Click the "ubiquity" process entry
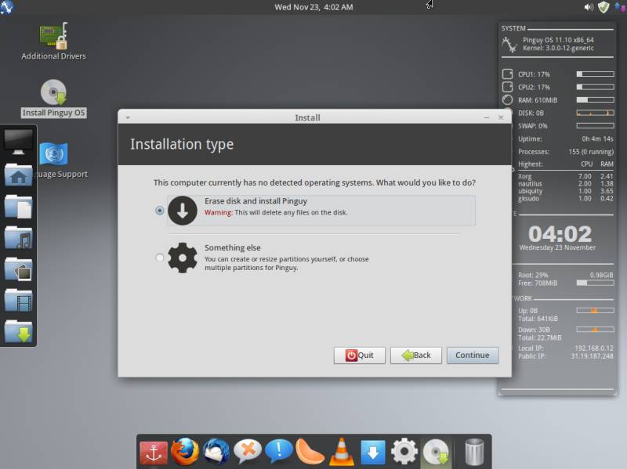 531,191
